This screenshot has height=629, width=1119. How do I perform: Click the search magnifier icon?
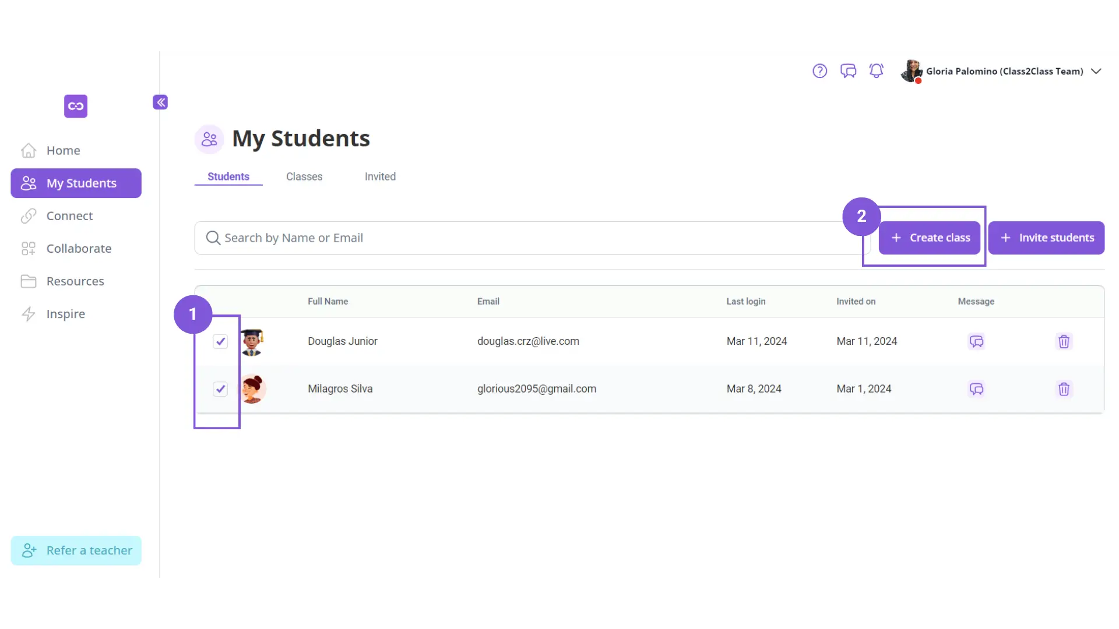213,238
